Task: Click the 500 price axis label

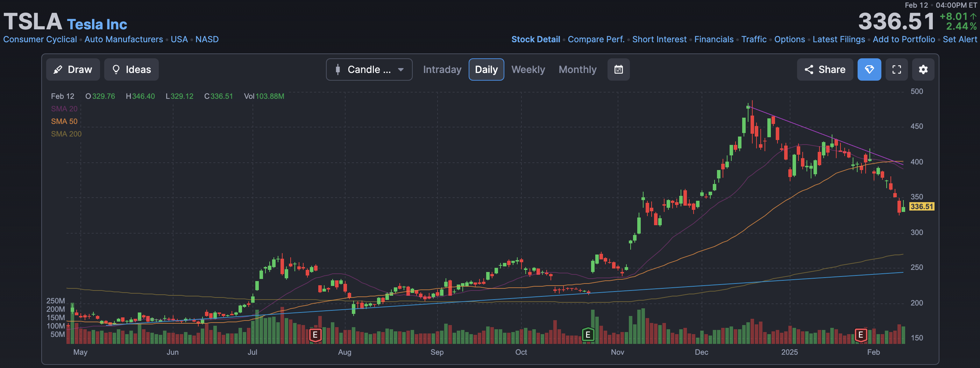Action: (916, 91)
